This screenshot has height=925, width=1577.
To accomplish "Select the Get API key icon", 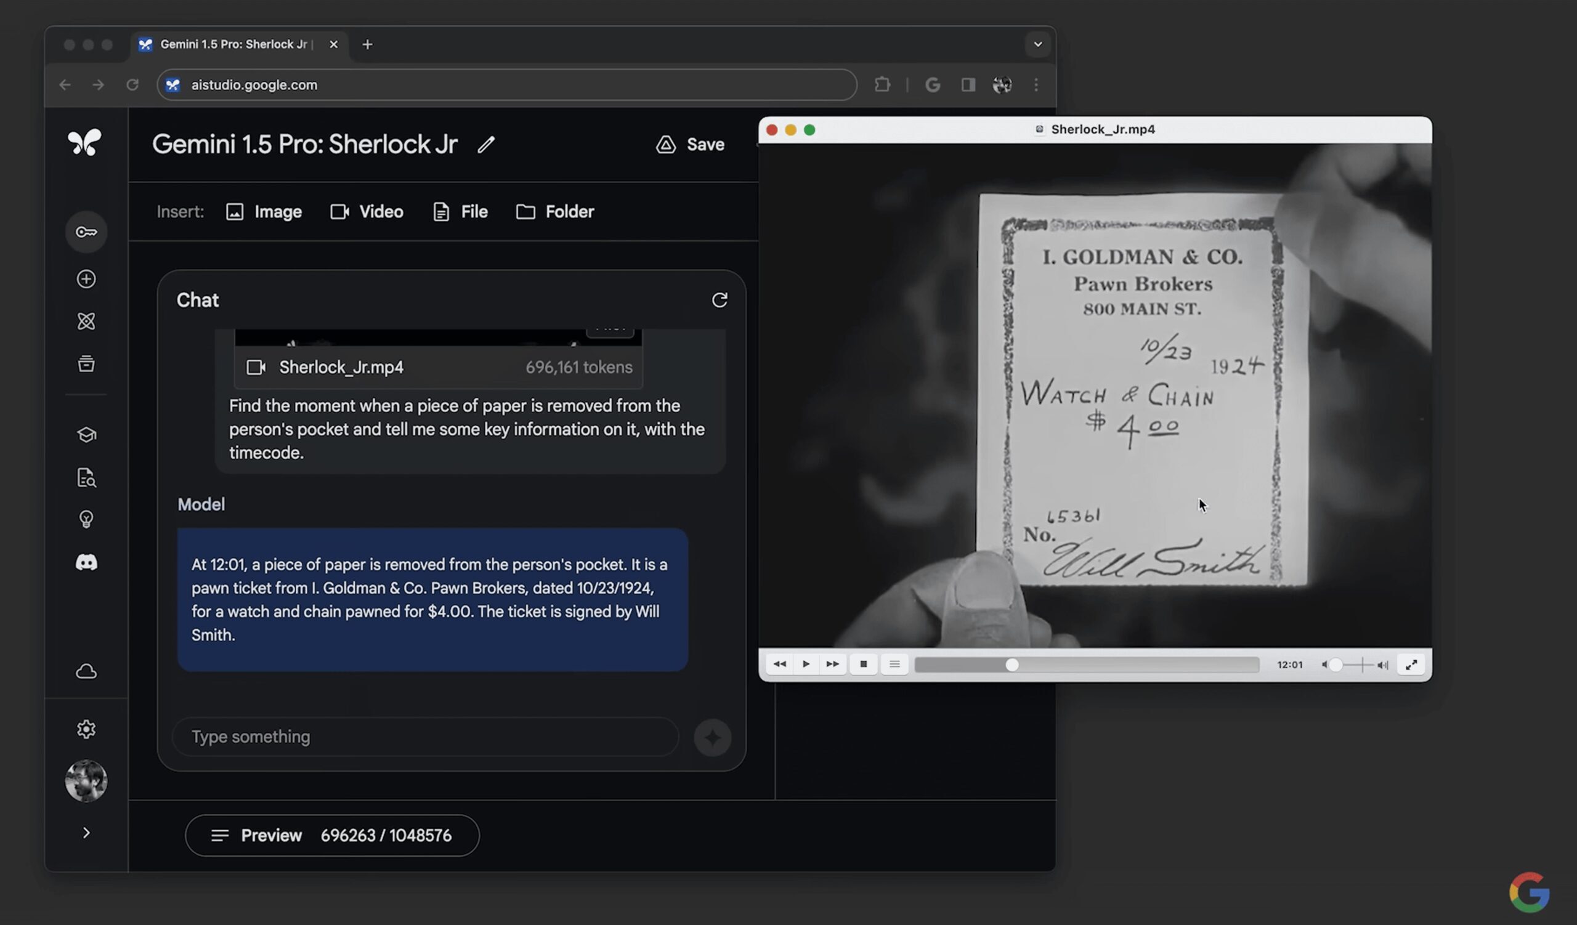I will 86,232.
